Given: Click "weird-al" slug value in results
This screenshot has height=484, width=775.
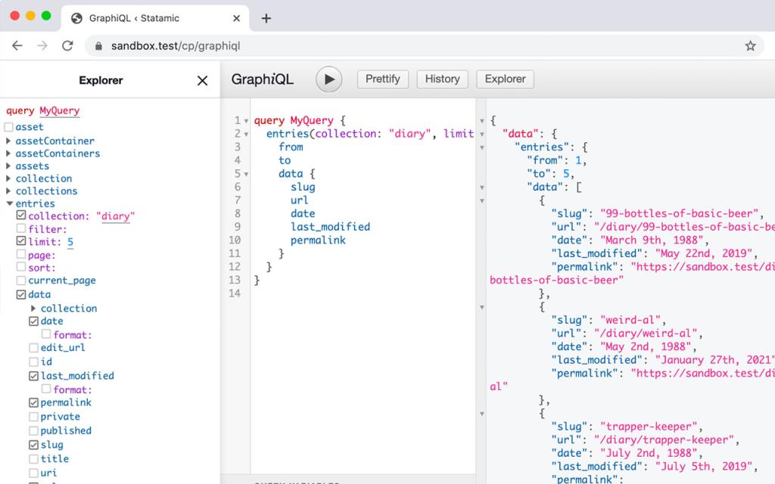Looking at the screenshot, I should [x=630, y=320].
